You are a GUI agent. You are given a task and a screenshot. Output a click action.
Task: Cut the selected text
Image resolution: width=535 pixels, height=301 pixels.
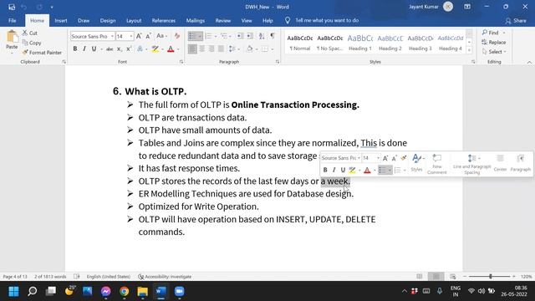click(30, 33)
